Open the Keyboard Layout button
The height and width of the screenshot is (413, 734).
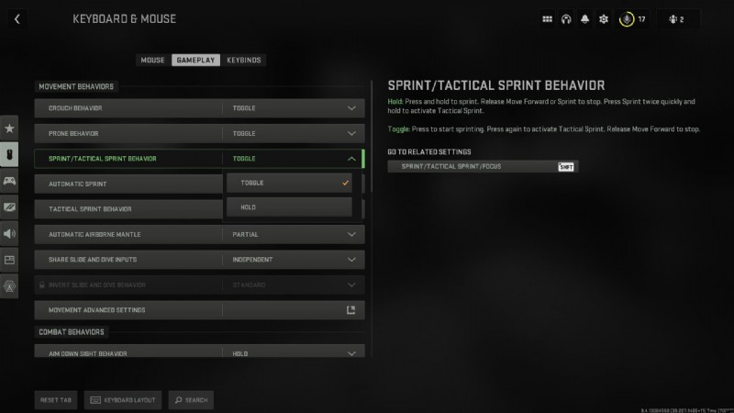pos(124,400)
